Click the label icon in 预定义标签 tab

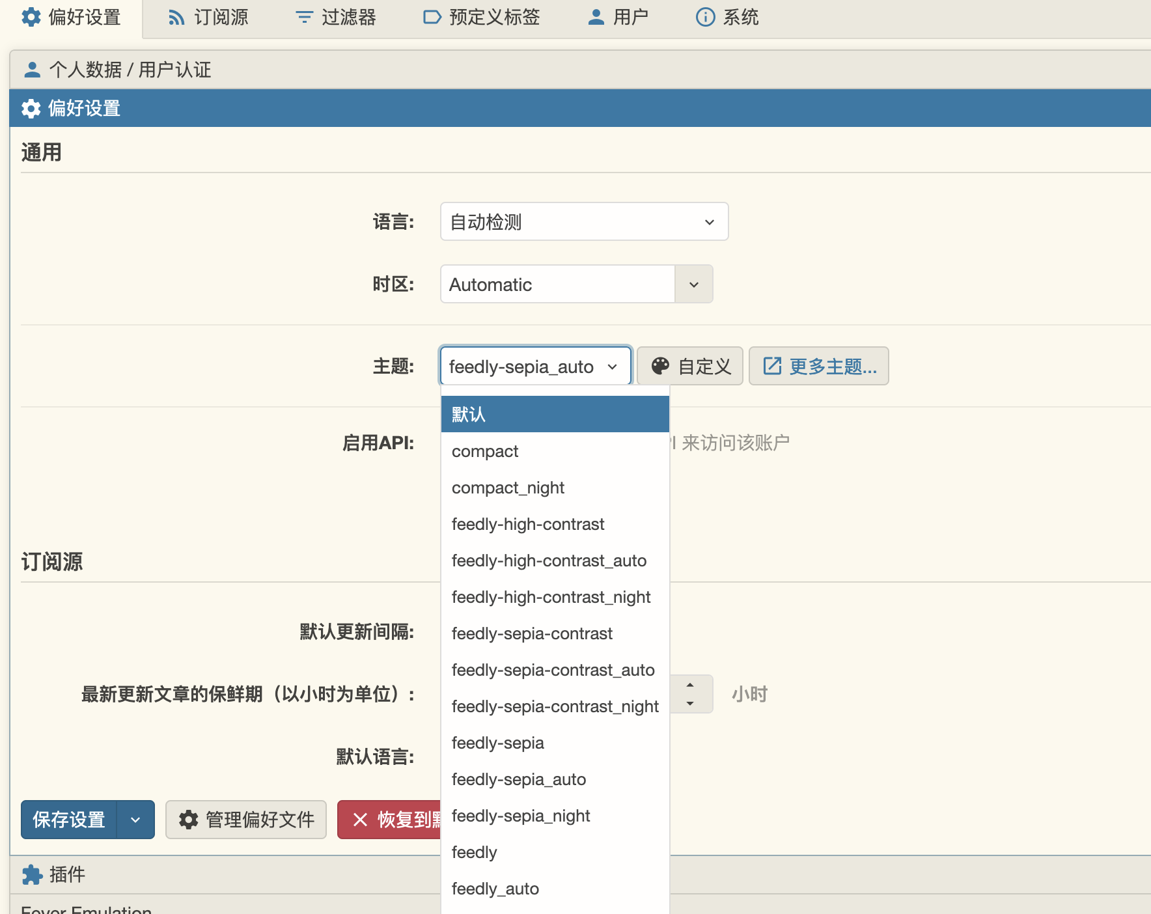[432, 18]
